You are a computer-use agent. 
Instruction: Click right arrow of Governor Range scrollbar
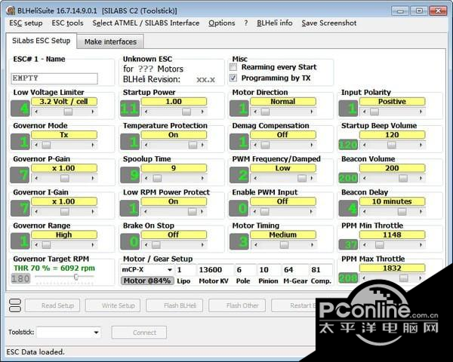(x=93, y=245)
